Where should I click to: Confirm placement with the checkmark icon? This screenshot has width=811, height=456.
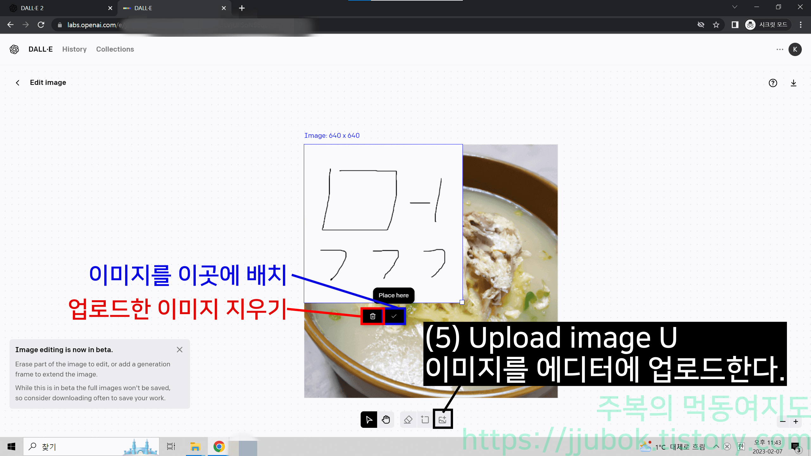click(394, 316)
